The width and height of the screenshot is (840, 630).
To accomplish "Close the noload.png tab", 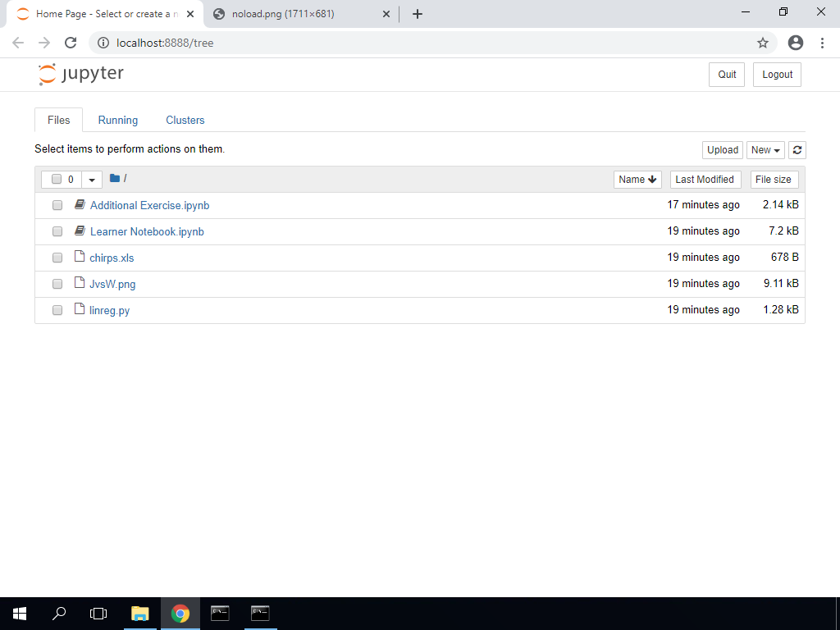I will click(x=386, y=14).
